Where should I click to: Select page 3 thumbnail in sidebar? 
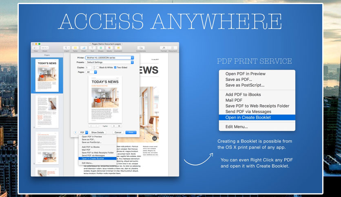tap(47, 148)
